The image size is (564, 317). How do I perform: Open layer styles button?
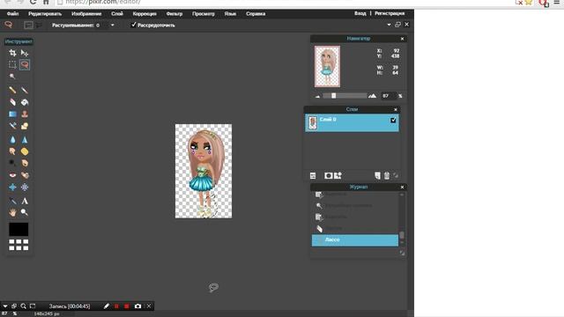tap(338, 175)
